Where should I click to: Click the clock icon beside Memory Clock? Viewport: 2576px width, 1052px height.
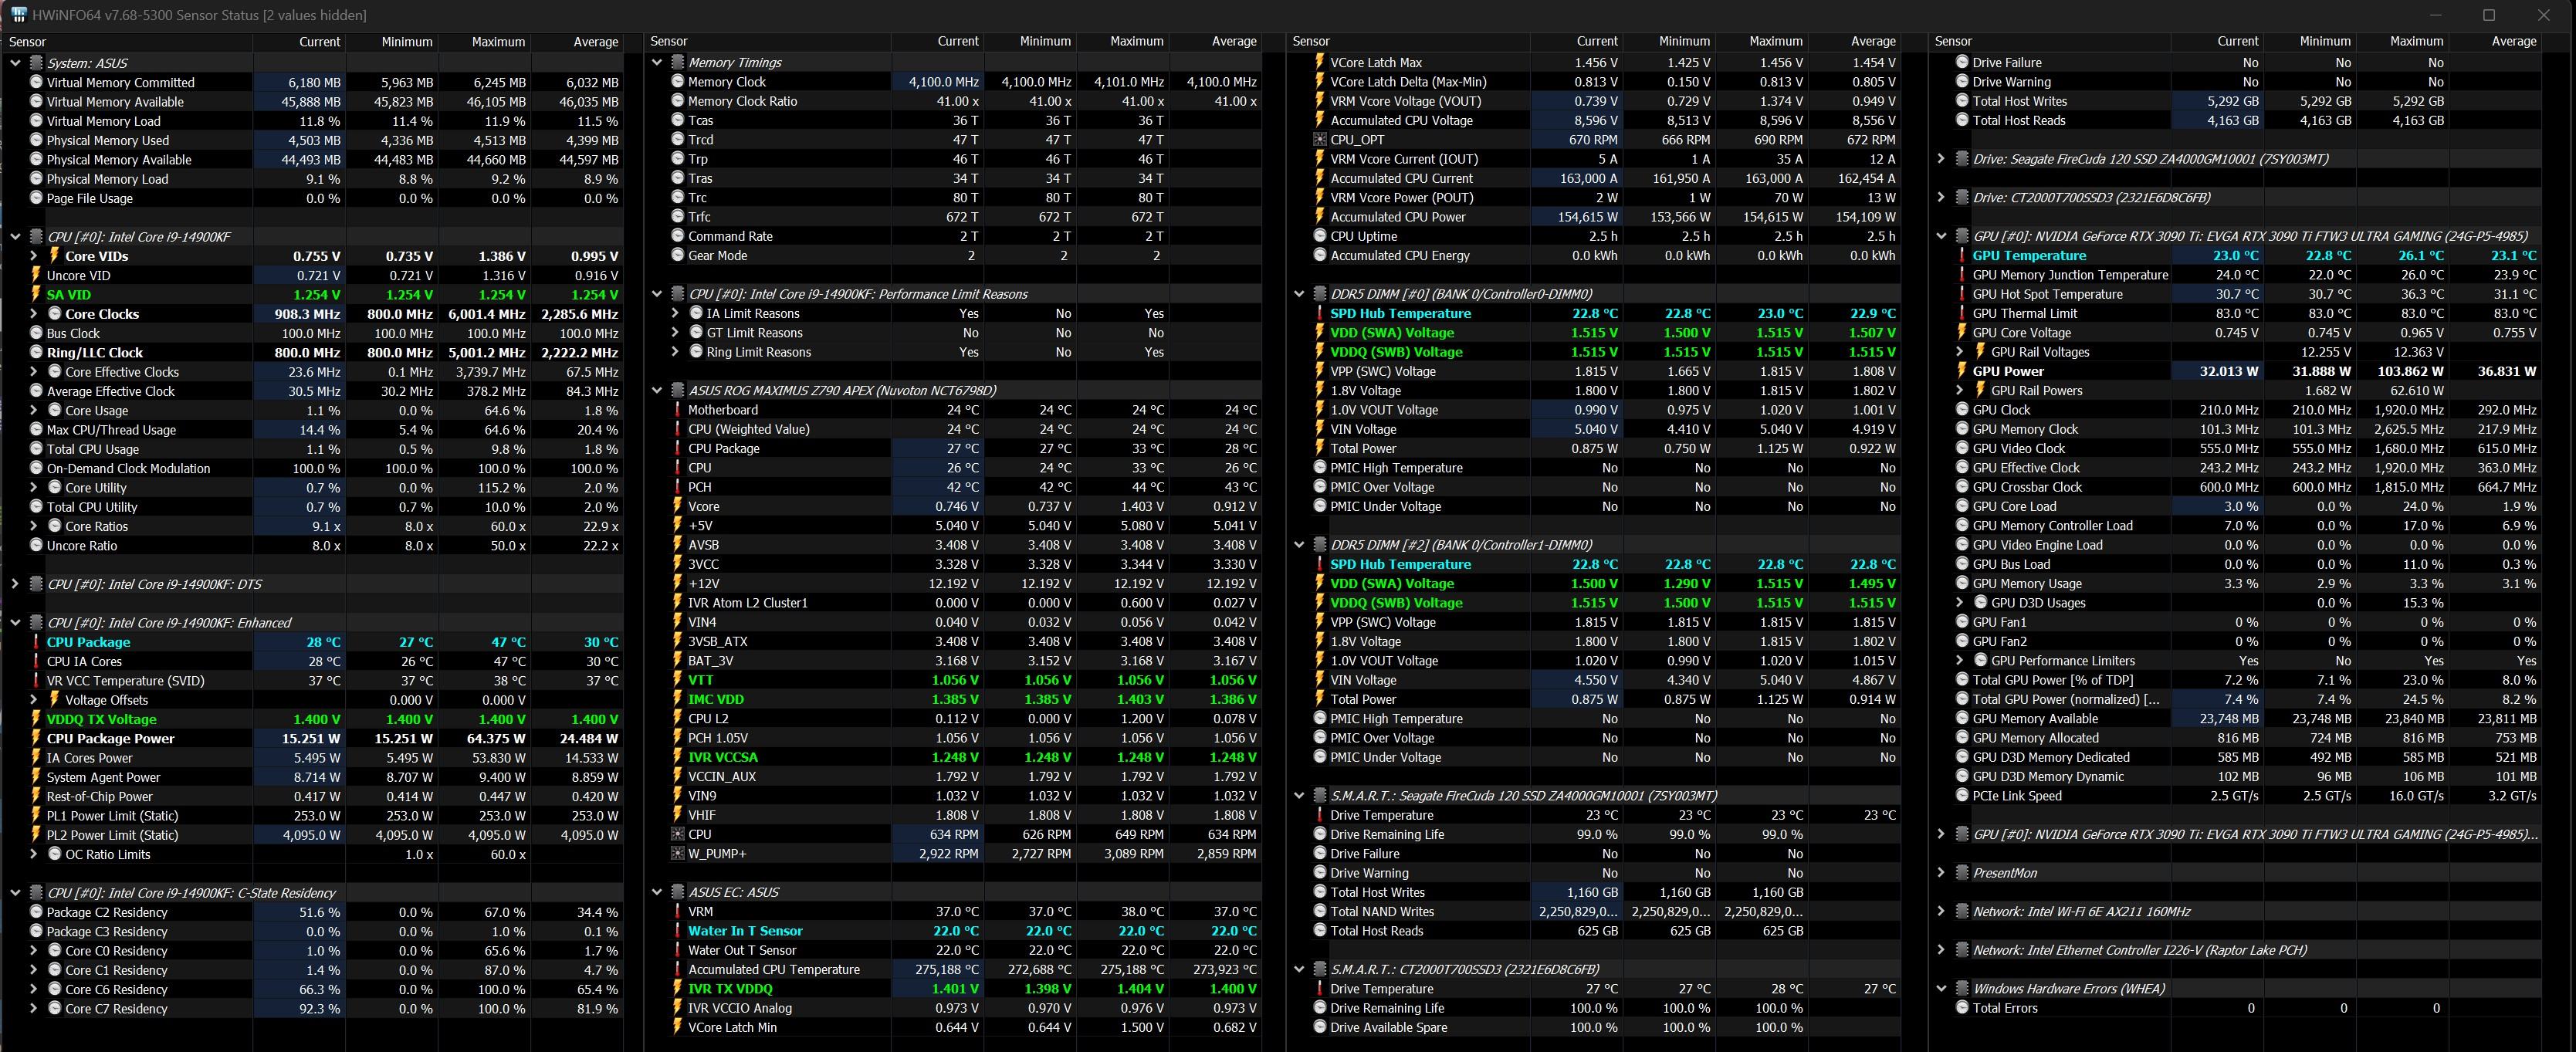[x=678, y=82]
